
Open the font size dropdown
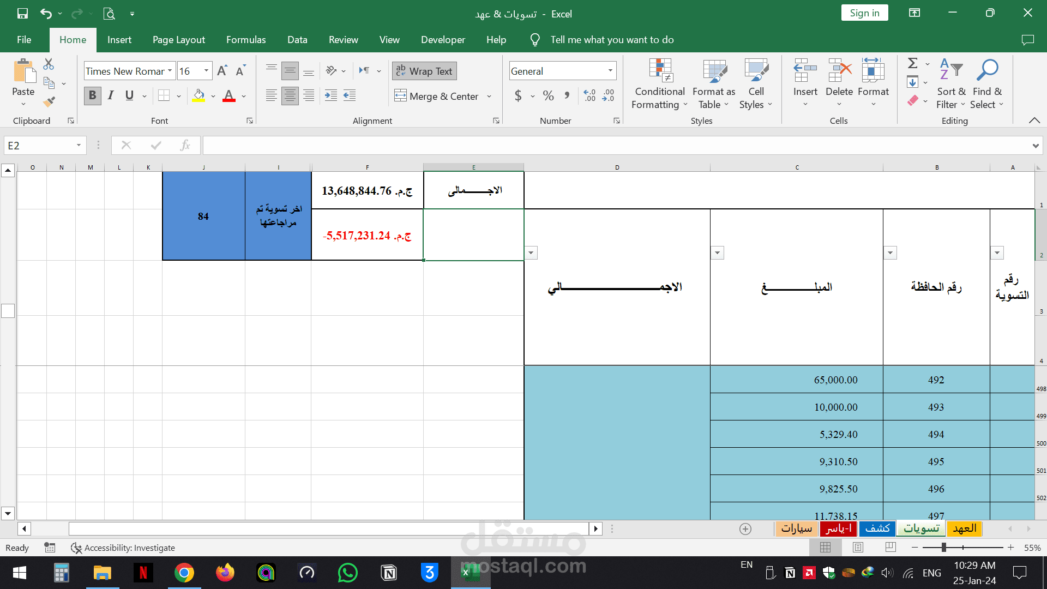206,71
